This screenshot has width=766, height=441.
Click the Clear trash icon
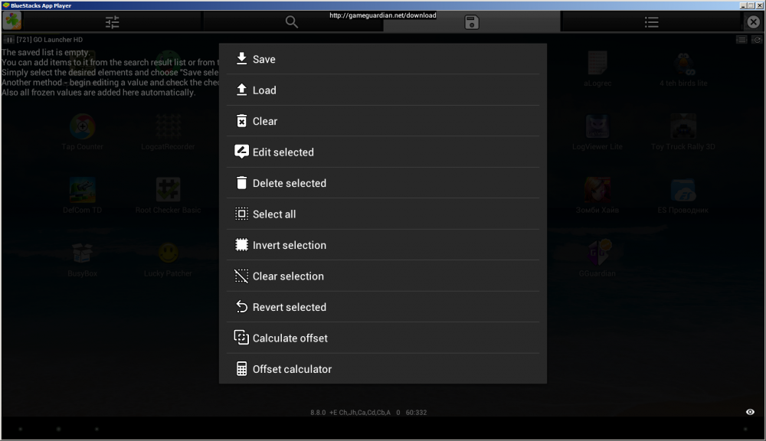pyautogui.click(x=242, y=121)
